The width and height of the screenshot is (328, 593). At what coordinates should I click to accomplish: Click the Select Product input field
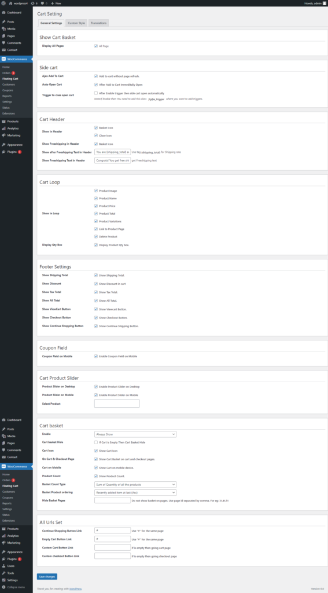point(117,403)
